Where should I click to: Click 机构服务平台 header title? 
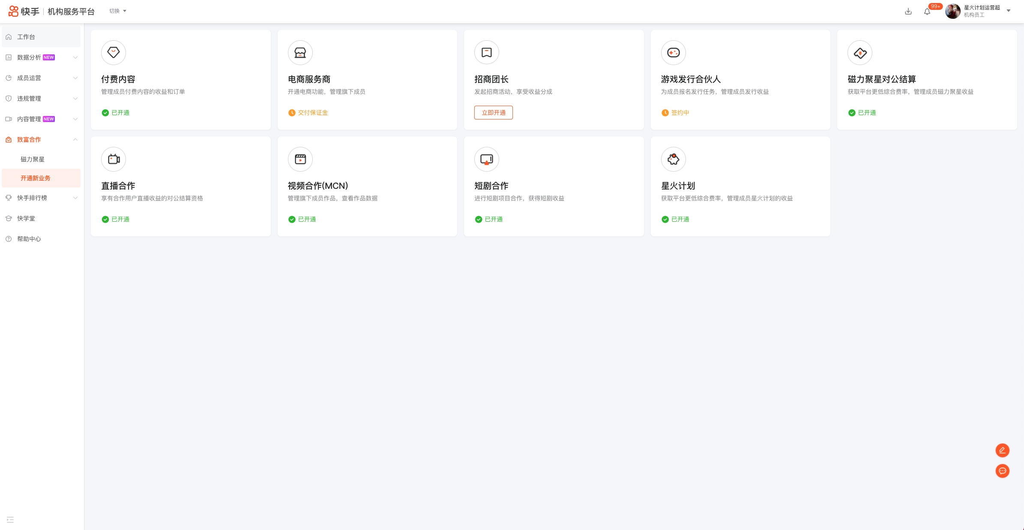pos(71,12)
